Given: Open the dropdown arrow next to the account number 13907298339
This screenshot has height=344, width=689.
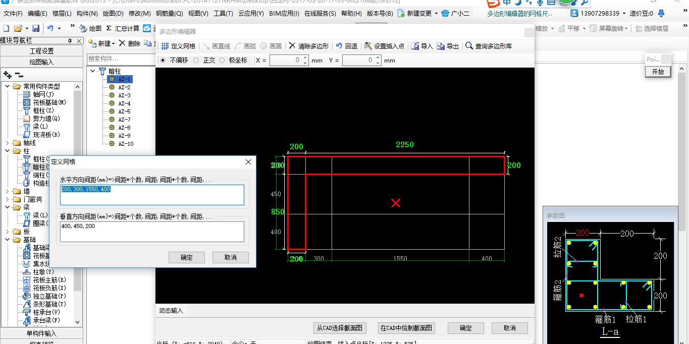Looking at the screenshot, I should (625, 14).
